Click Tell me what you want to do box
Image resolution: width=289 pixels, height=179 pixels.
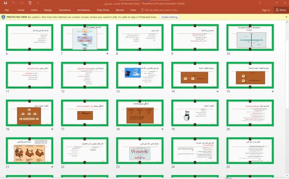160,10
